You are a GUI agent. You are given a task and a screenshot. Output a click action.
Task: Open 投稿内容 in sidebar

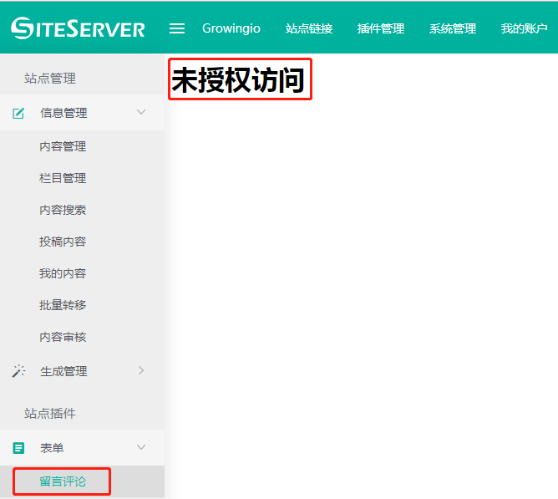(x=63, y=242)
